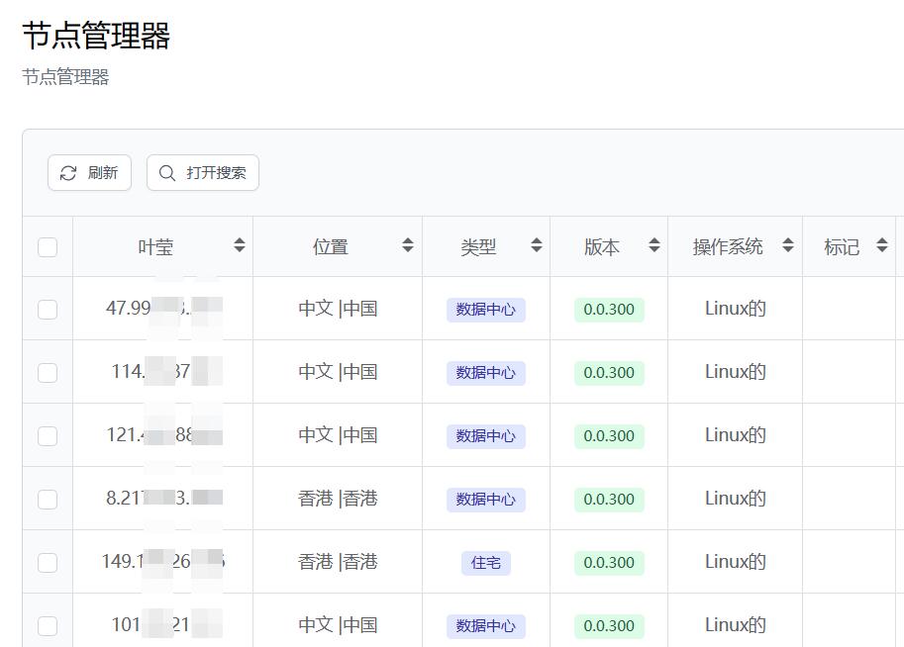Click 数据中心 badge in row 121.
This screenshot has width=904, height=647.
[x=485, y=436]
